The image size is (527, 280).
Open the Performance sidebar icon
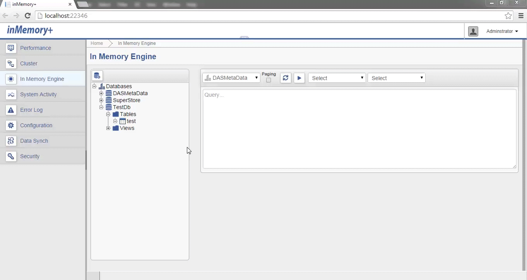[11, 48]
